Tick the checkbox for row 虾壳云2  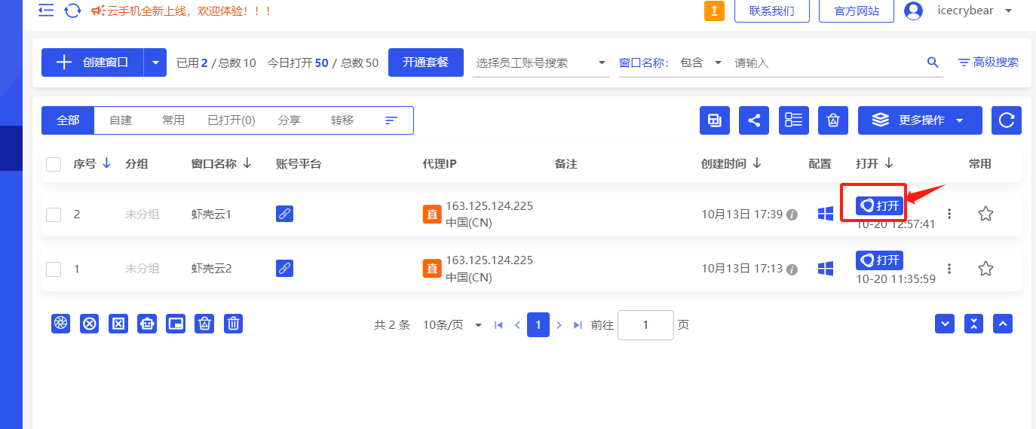click(x=54, y=269)
